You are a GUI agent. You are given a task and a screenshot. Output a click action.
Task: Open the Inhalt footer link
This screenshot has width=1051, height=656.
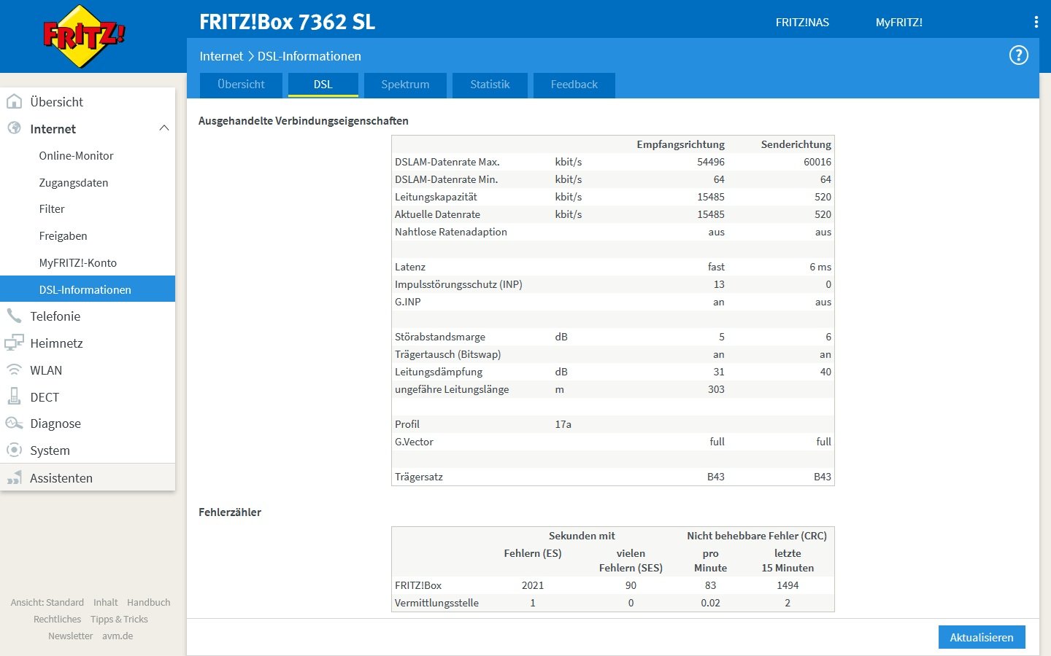pos(105,603)
